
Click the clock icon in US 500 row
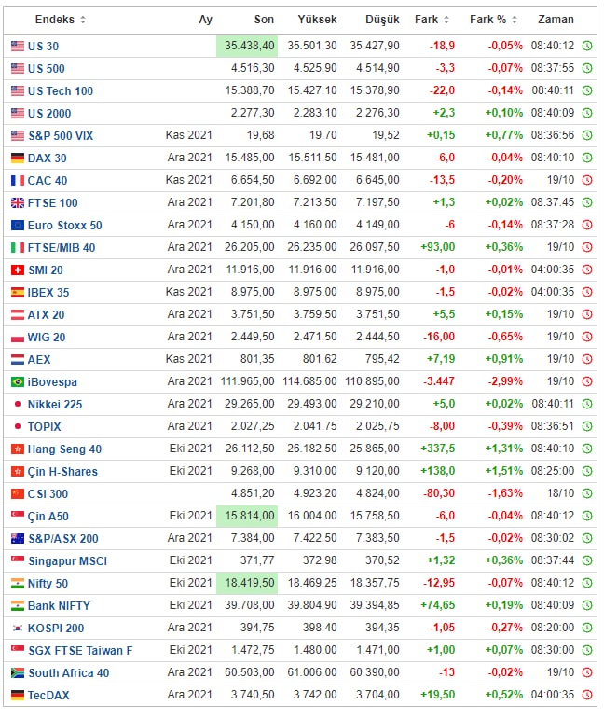pyautogui.click(x=587, y=68)
